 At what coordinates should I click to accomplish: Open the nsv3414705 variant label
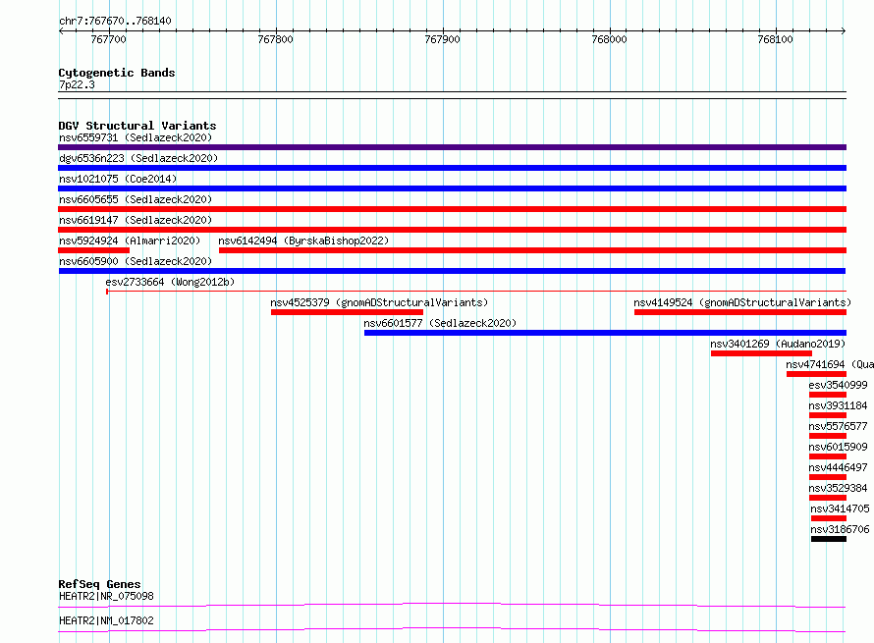point(840,509)
